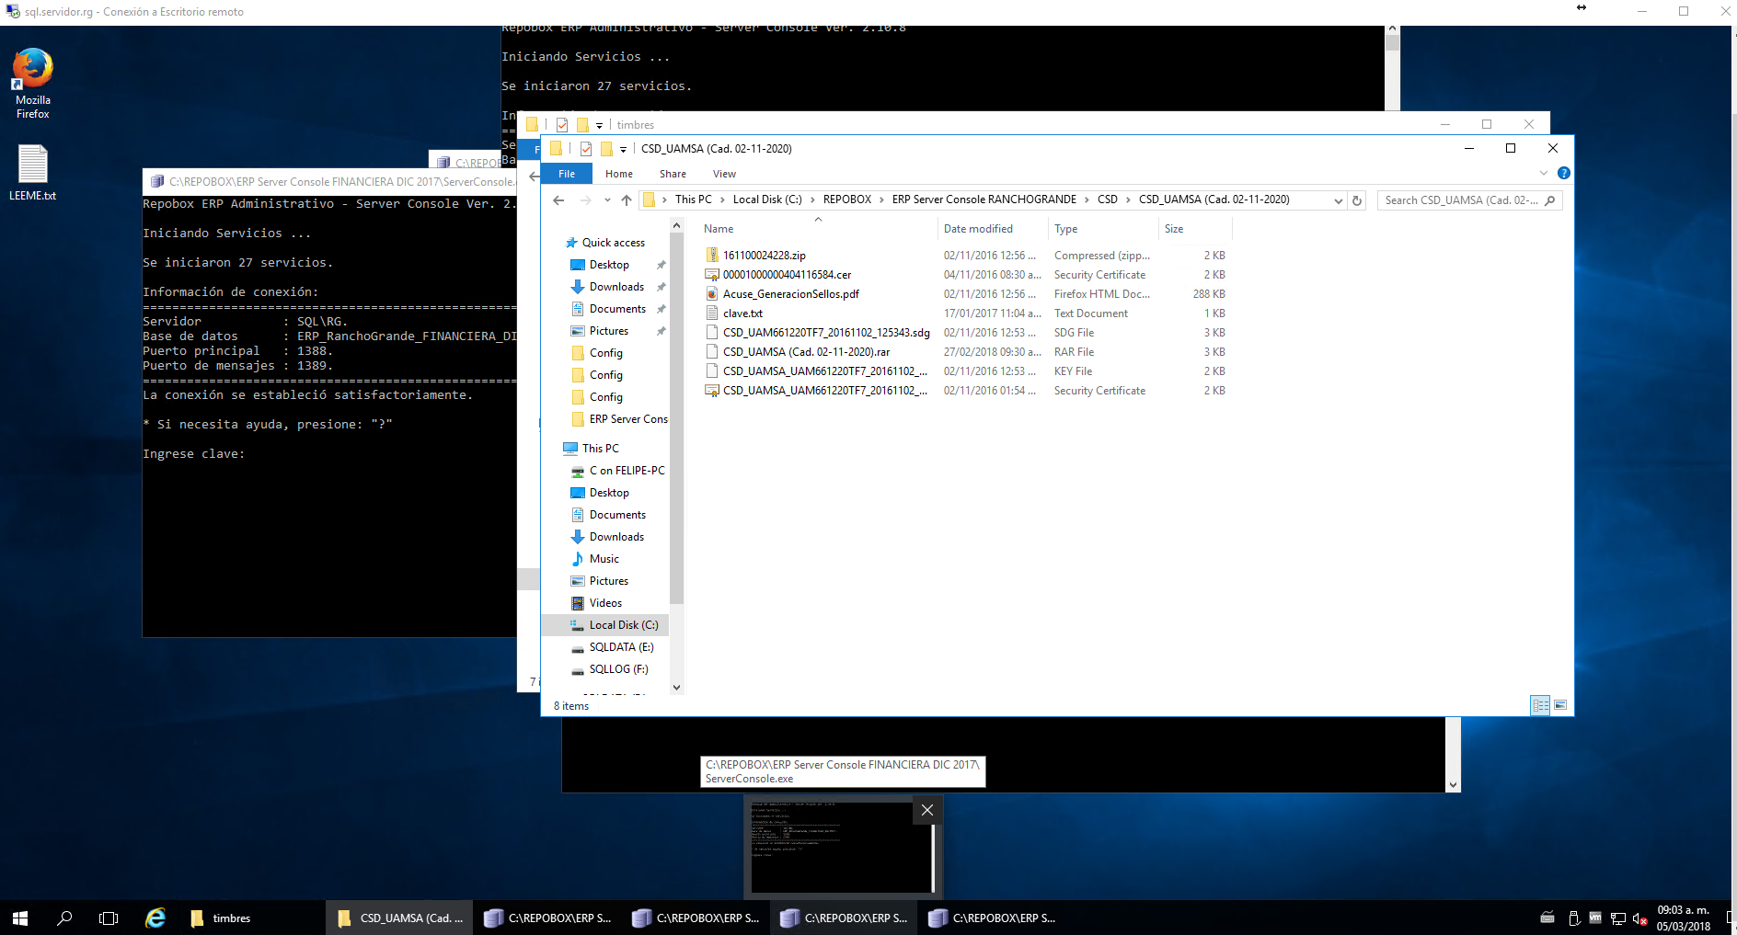Viewport: 1737px width, 935px height.
Task: Open Music folder in navigation pane
Action: (604, 559)
